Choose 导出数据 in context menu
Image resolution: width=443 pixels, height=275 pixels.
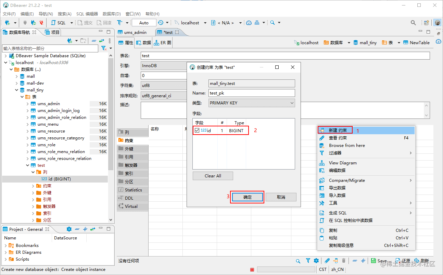pos(366,188)
